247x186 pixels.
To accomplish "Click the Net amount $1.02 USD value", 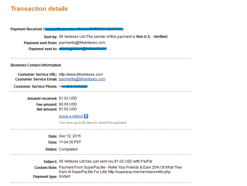I will [x=68, y=109].
